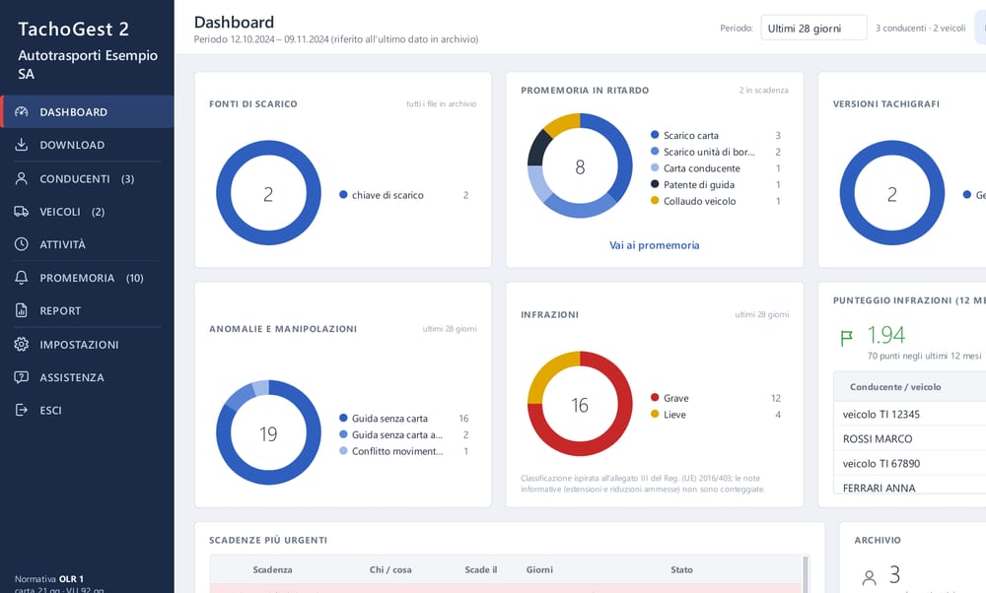Click the Impostazioni gear icon
986x593 pixels.
point(22,344)
